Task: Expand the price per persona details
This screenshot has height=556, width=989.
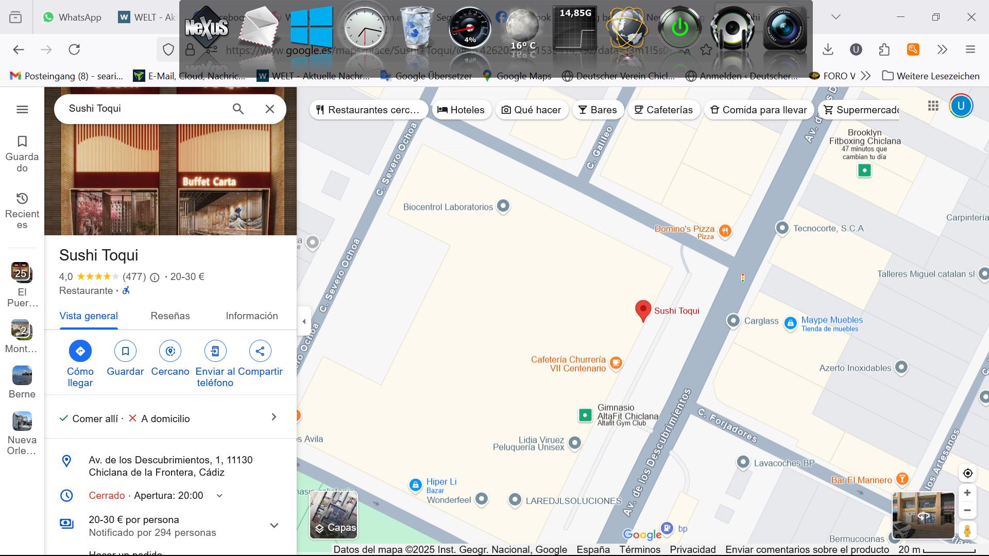Action: coord(274,526)
